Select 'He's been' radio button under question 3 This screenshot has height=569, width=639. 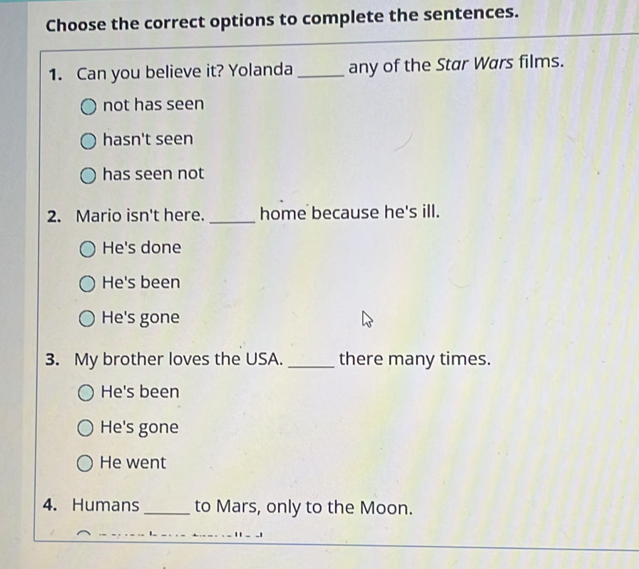(86, 394)
